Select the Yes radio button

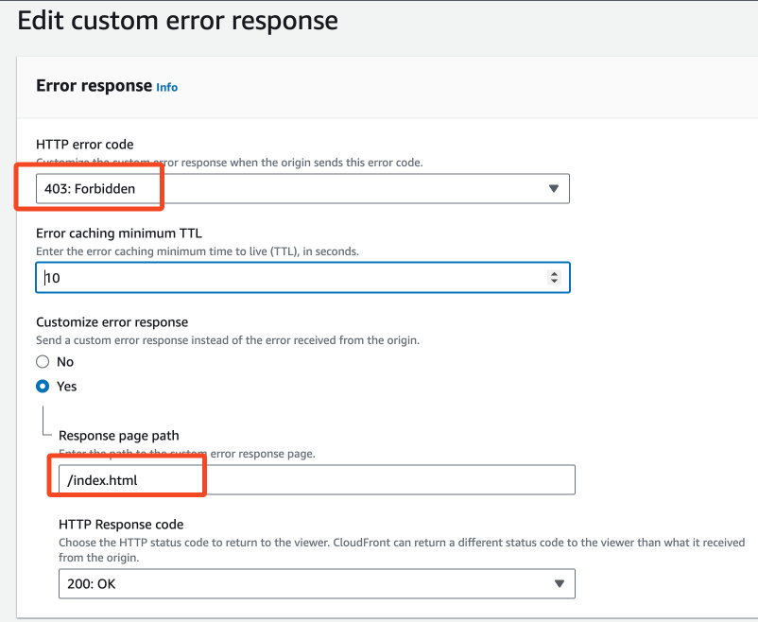(x=43, y=387)
